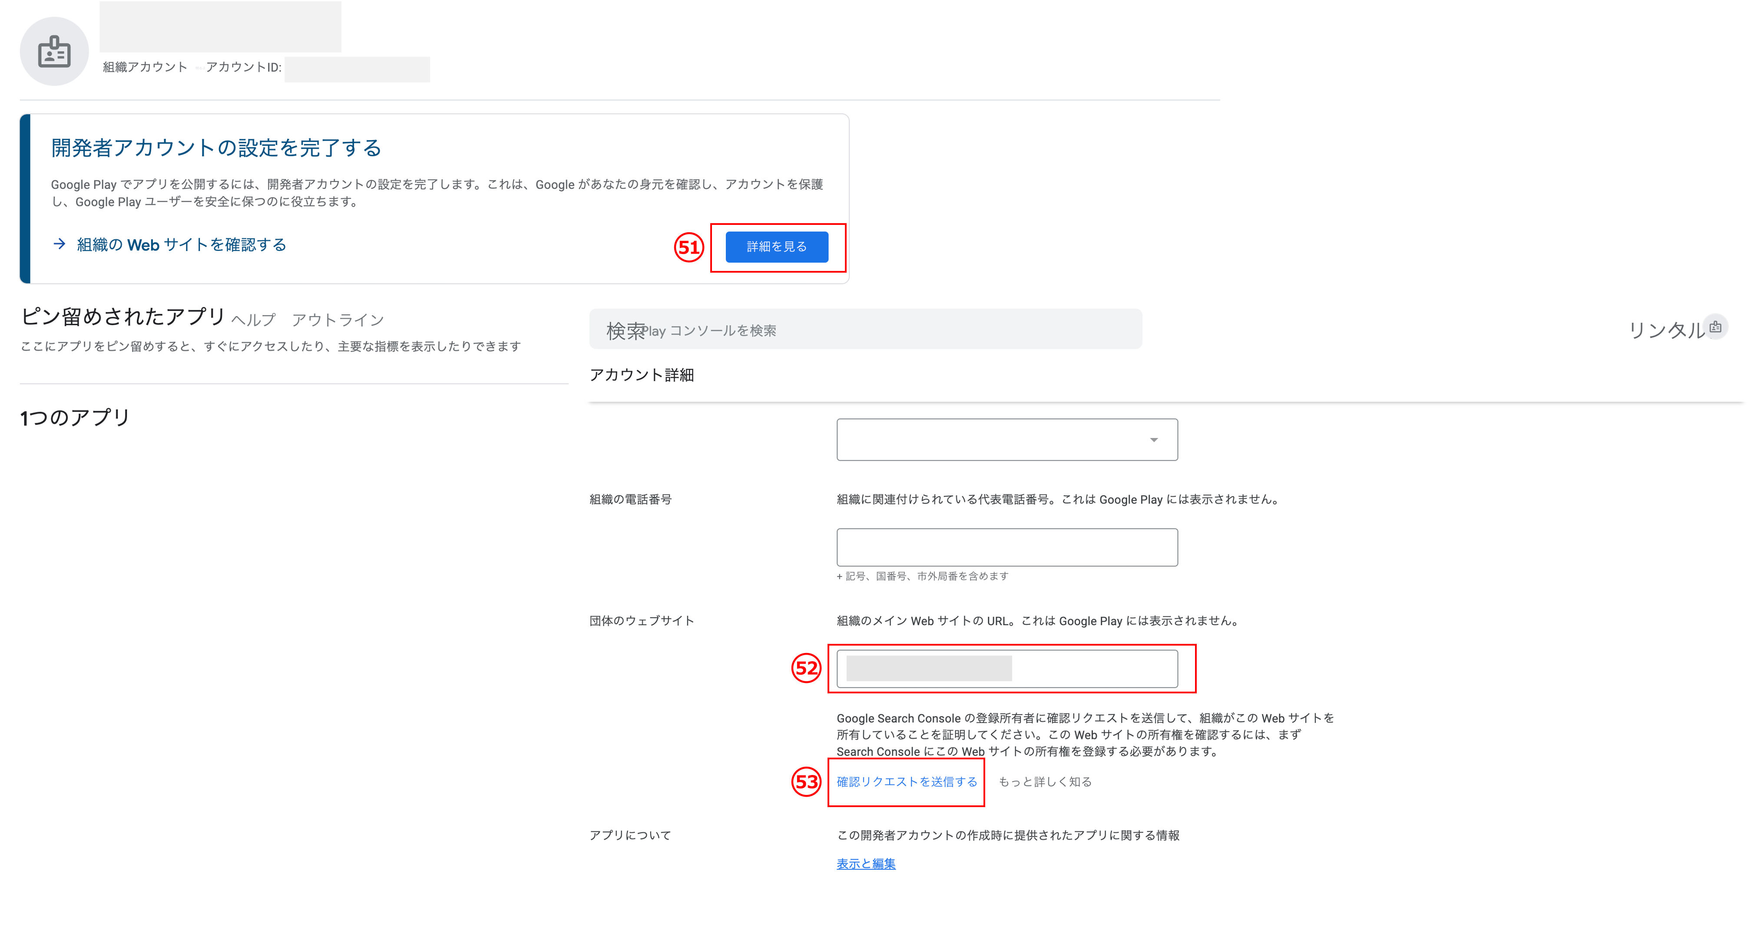Click the 1つのアプリ section heading
Viewport: 1748px width, 943px height.
click(75, 417)
